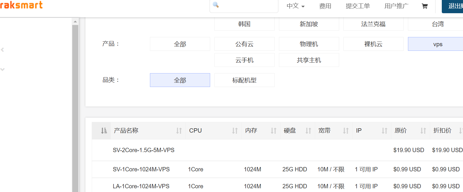463x192 pixels.
Task: Collapse sidebar using left chevron
Action: tap(3, 50)
